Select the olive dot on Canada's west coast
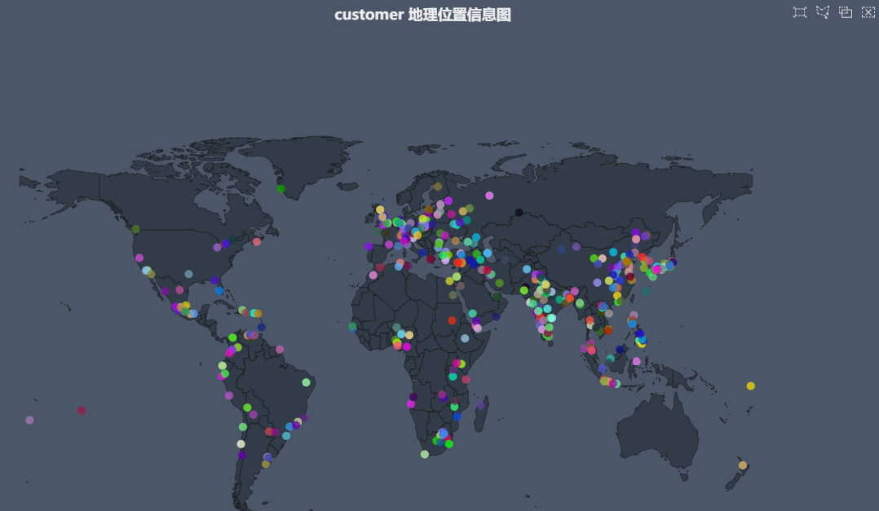This screenshot has height=511, width=879. point(136,229)
